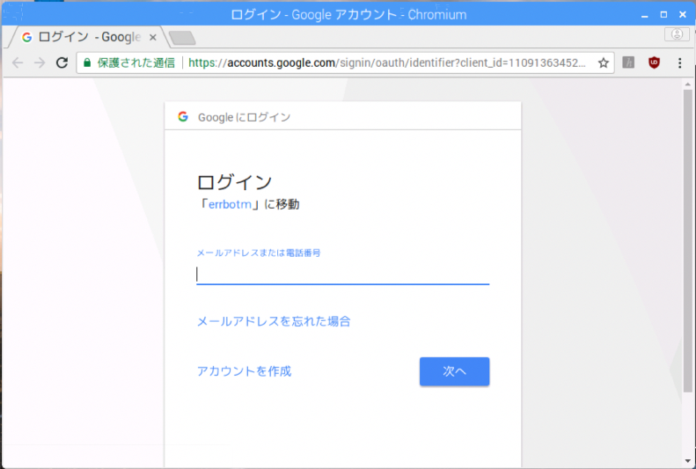Screen dimensions: 696x469
Task: Focus the email or phone number field
Action: 342,274
